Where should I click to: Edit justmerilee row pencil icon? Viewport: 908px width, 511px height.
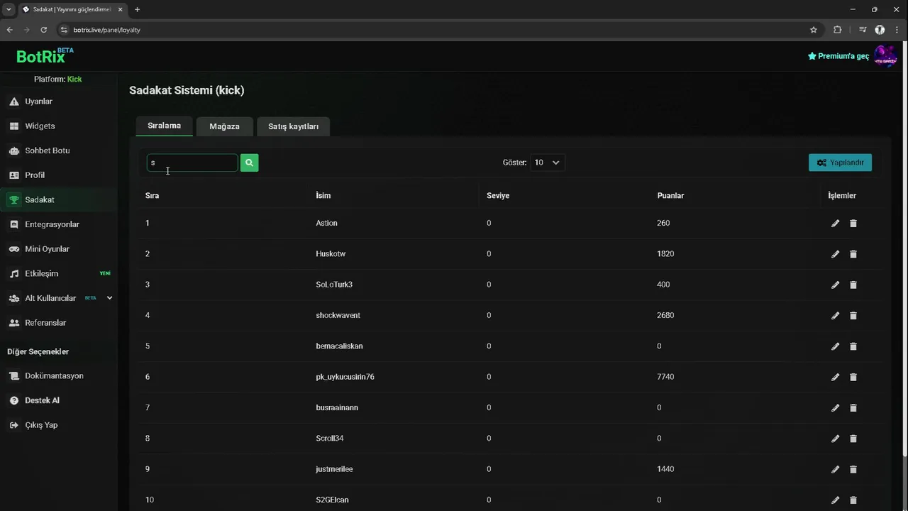coord(835,469)
